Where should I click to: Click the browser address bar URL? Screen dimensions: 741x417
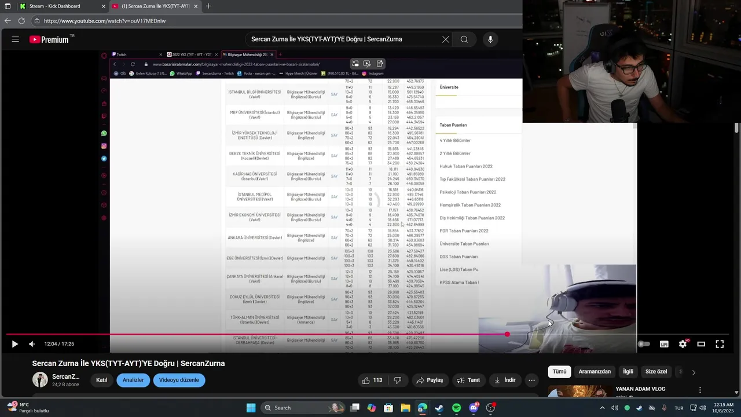(105, 21)
